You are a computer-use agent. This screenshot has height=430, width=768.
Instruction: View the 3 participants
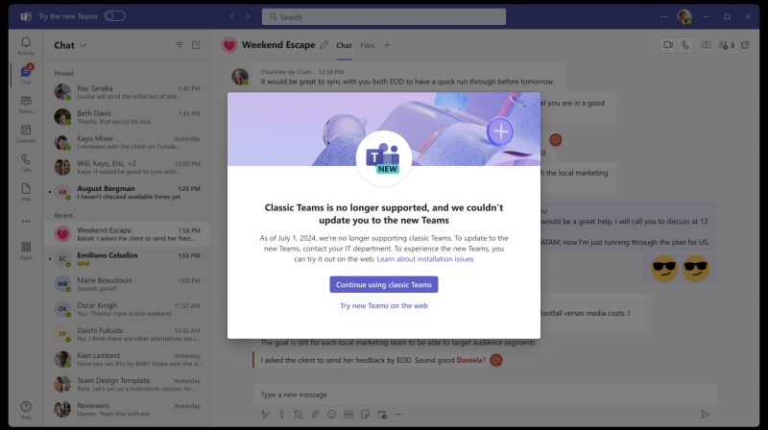(x=727, y=45)
